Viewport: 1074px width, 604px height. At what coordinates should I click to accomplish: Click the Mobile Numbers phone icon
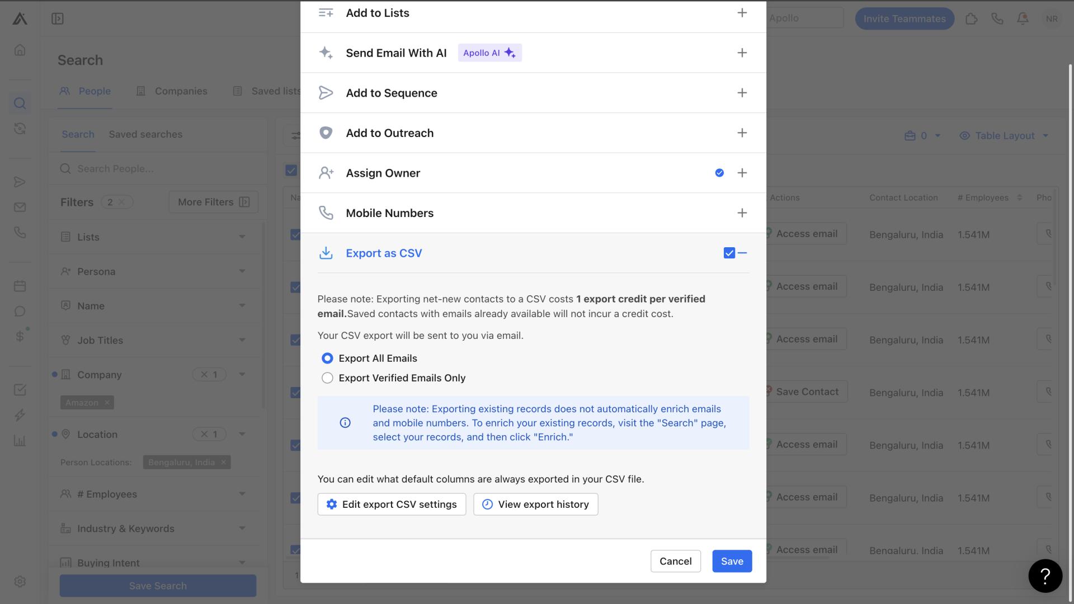coord(326,213)
